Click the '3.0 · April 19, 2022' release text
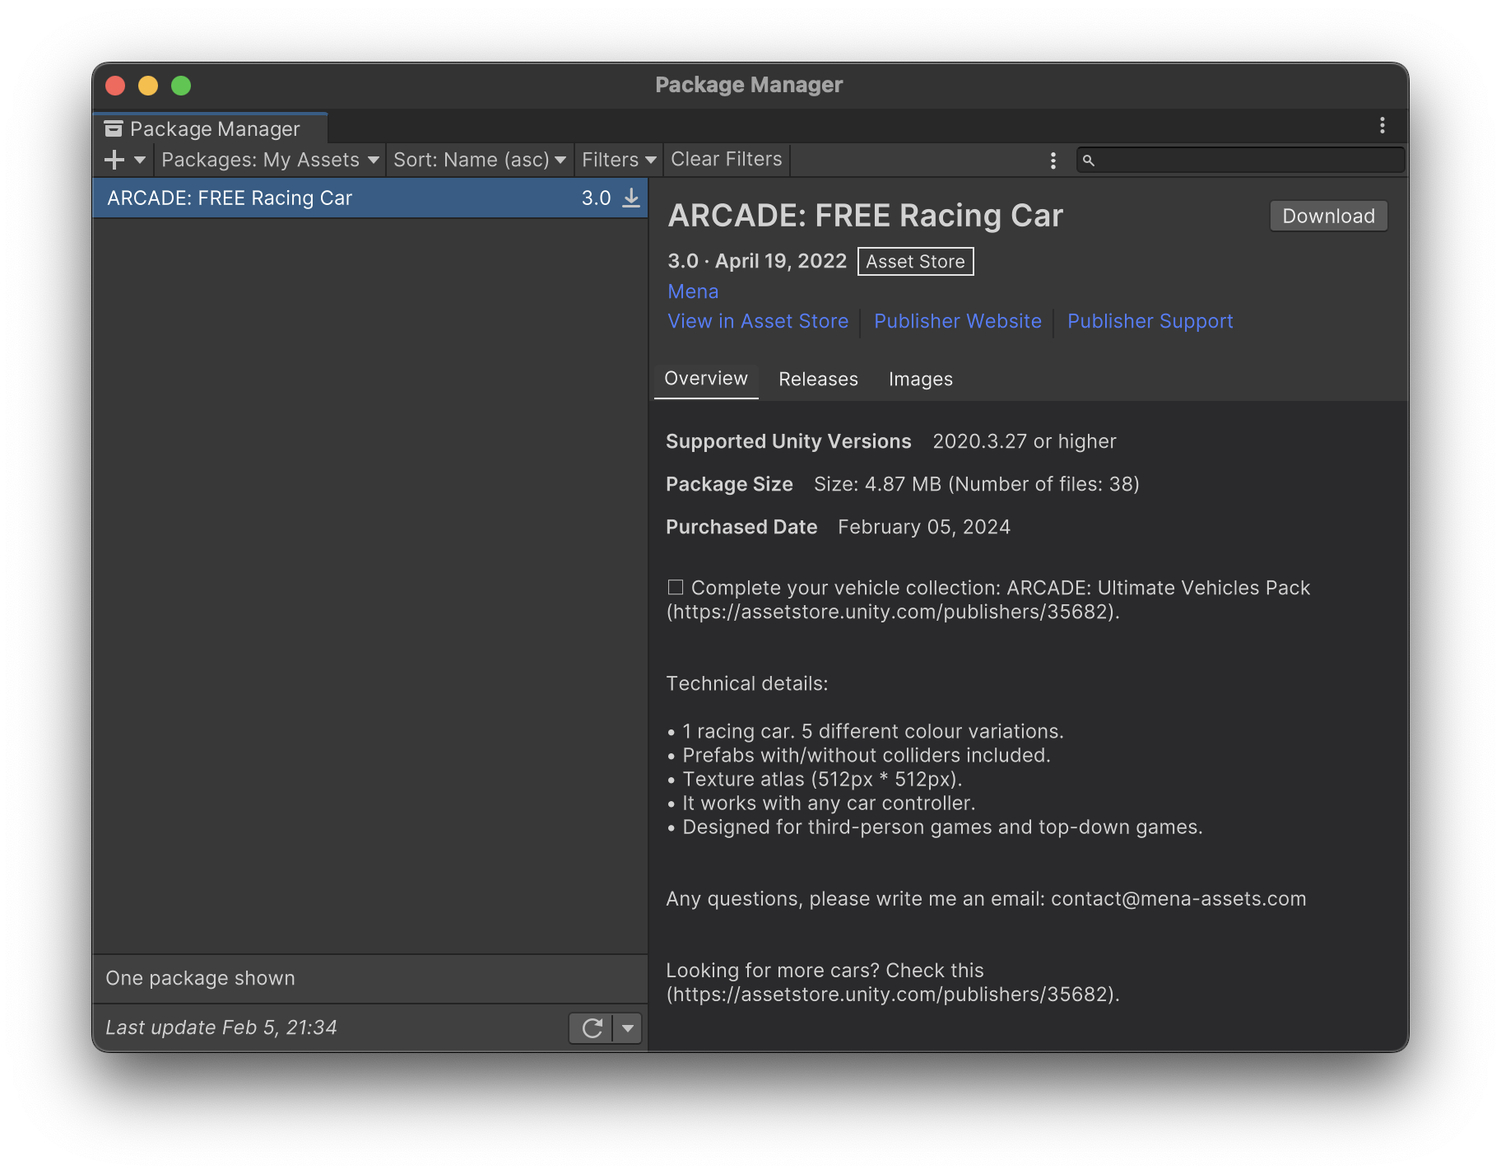This screenshot has height=1174, width=1501. tap(757, 261)
